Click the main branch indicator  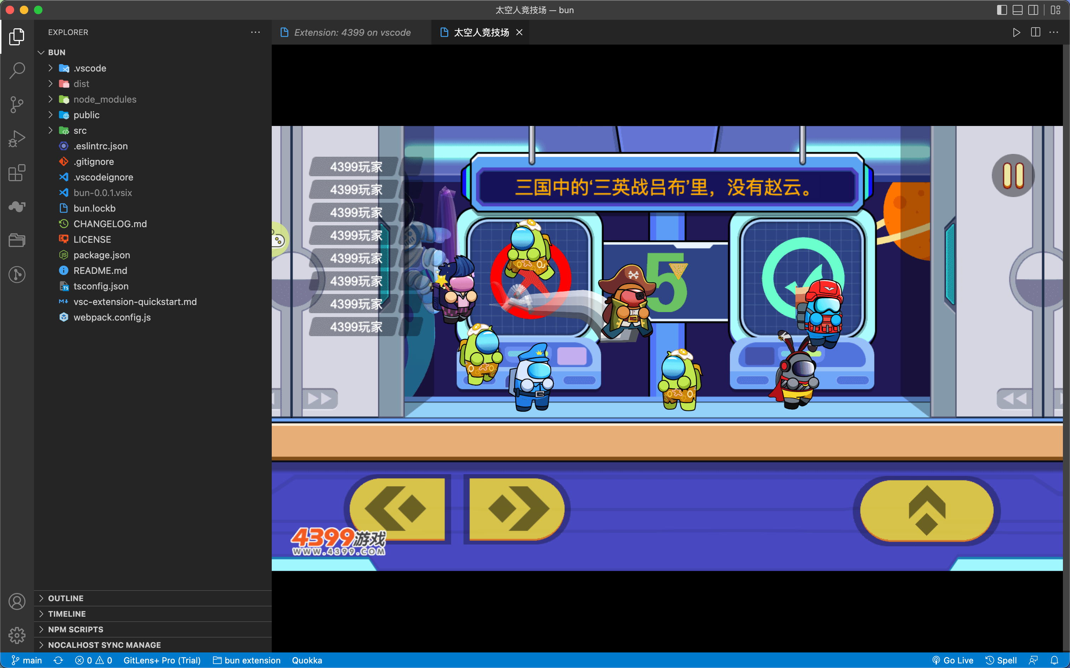pyautogui.click(x=27, y=660)
